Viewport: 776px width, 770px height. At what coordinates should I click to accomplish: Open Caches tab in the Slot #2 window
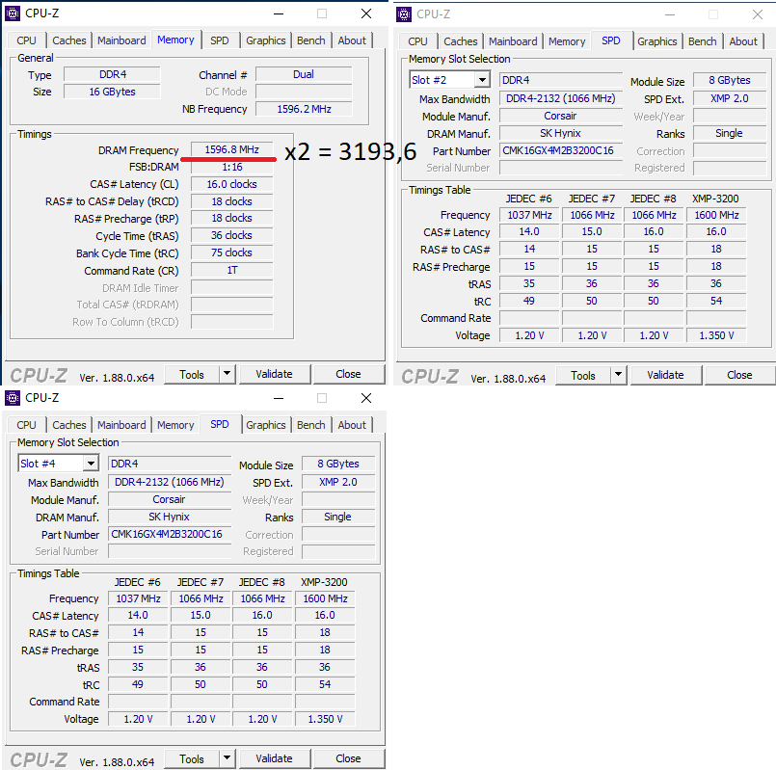pyautogui.click(x=461, y=41)
